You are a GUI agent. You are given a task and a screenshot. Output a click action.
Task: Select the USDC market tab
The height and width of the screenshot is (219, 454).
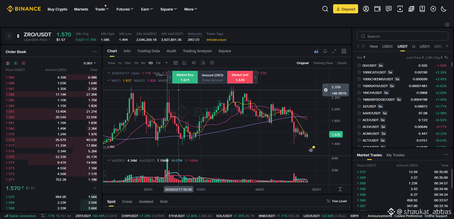click(388, 46)
